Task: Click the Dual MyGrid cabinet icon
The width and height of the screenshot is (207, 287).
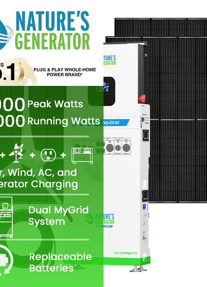Action: point(6,217)
